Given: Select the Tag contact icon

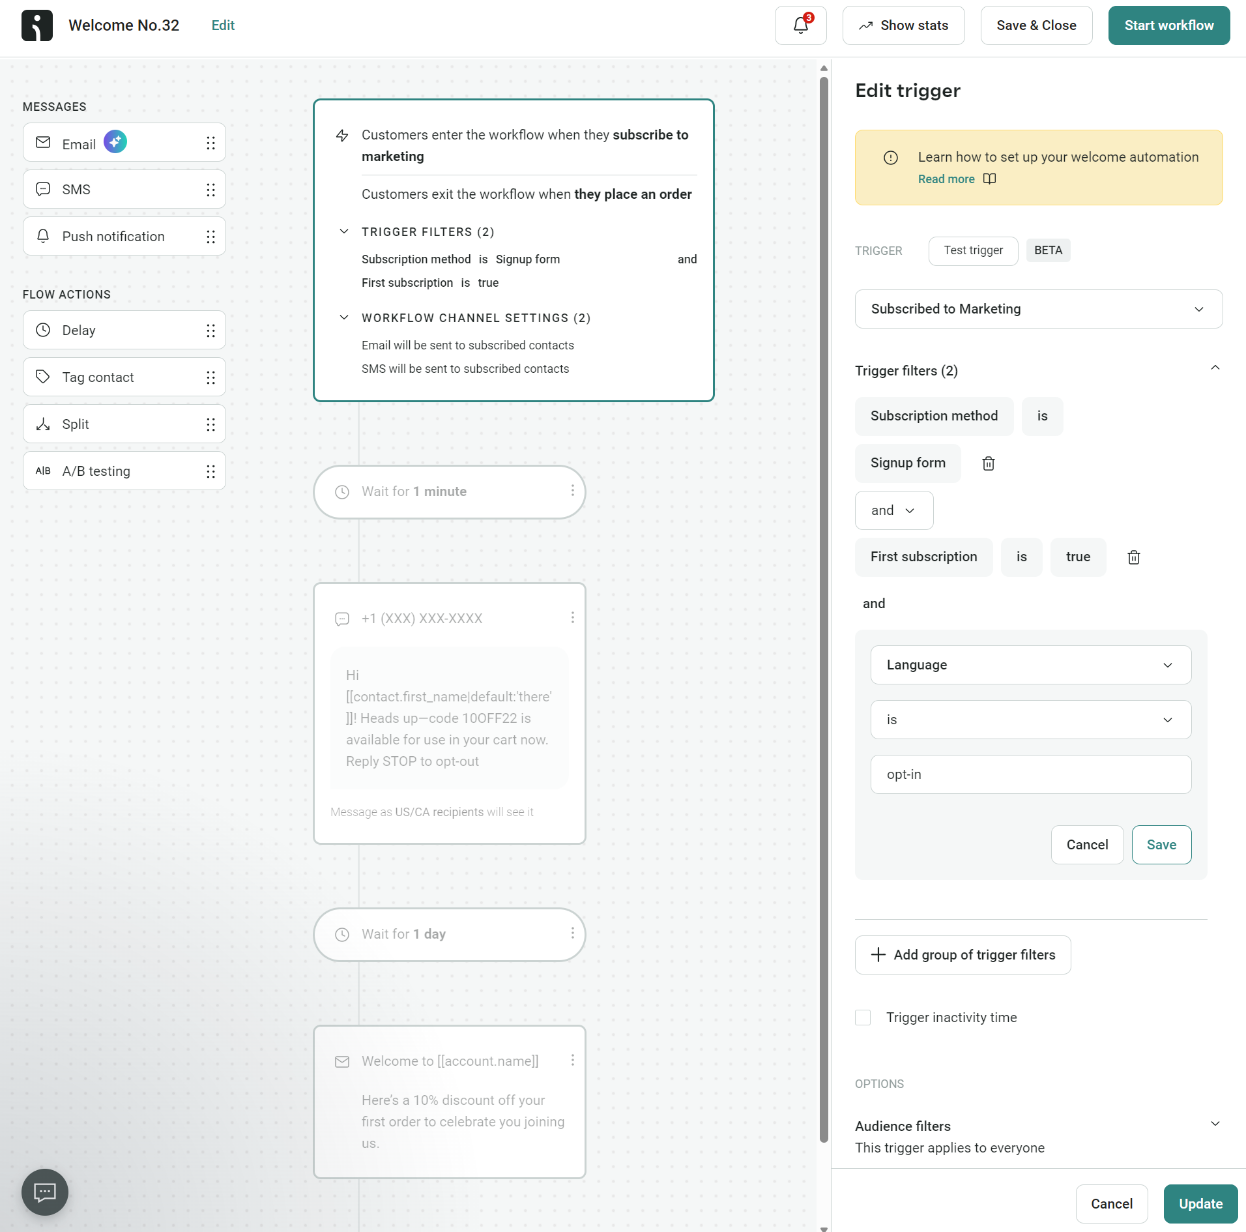Looking at the screenshot, I should tap(42, 377).
